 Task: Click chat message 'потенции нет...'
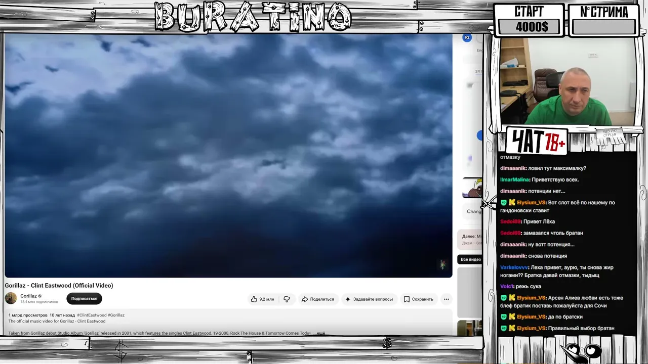547,191
